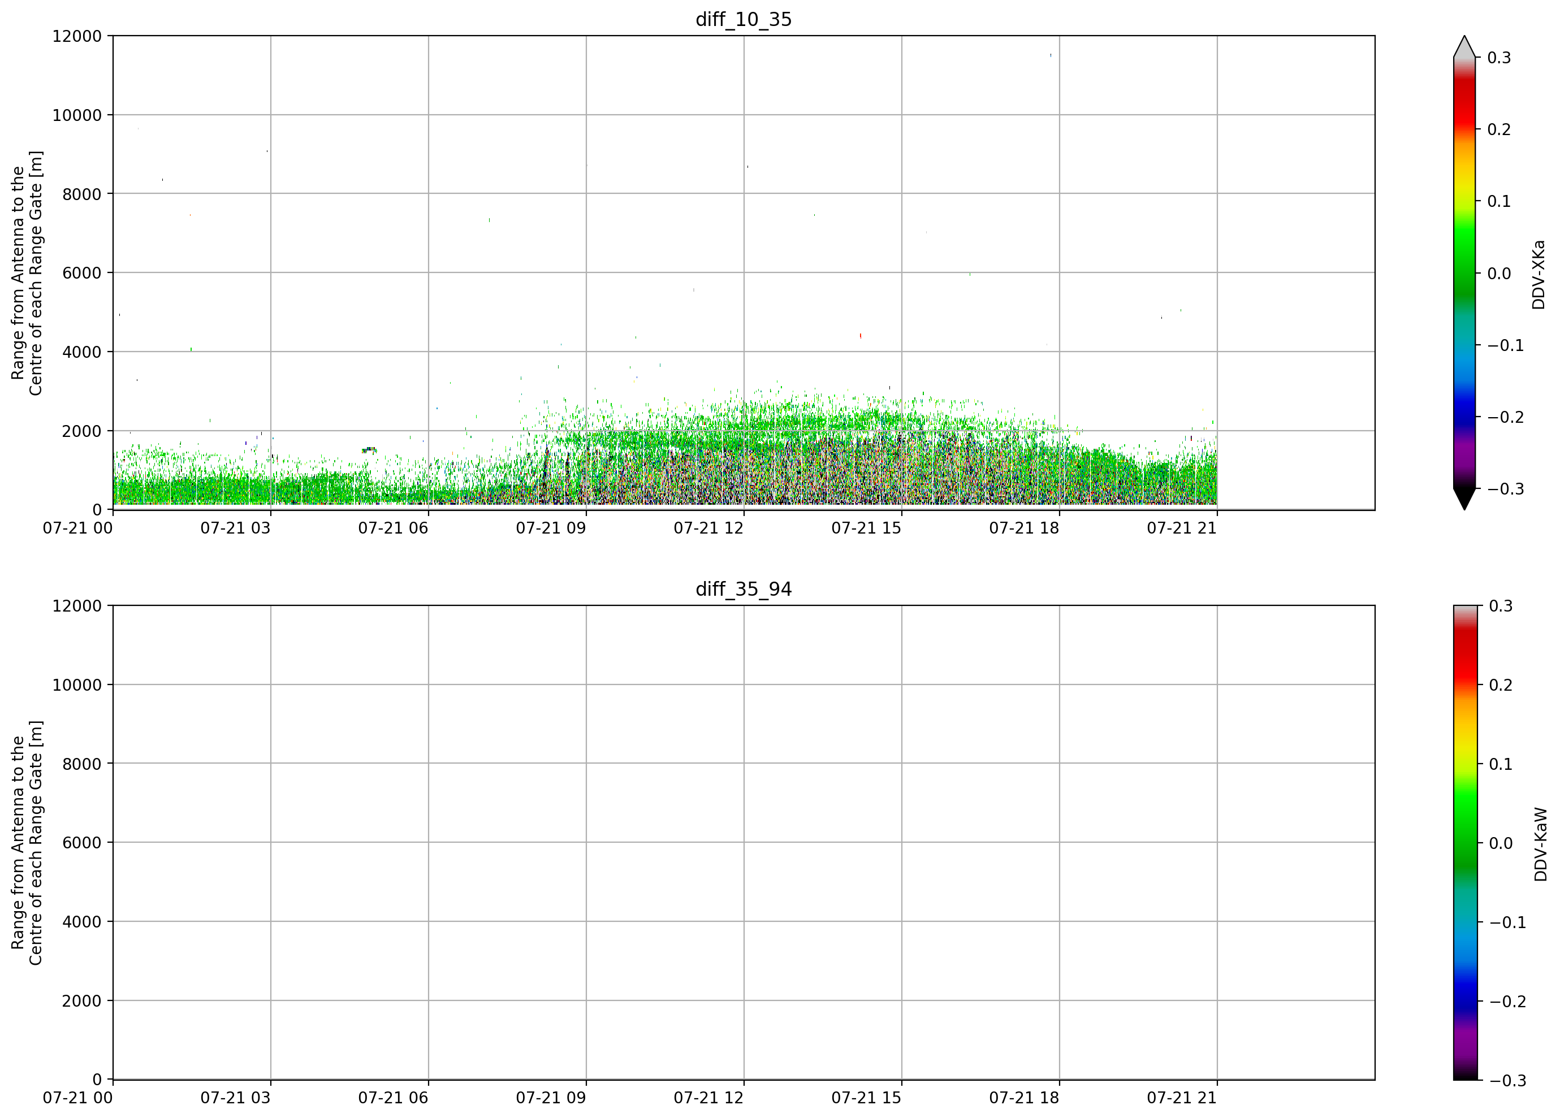Select the "DDV-XKa" colorbar label
Image resolution: width=1560 pixels, height=1118 pixels.
tap(1539, 274)
